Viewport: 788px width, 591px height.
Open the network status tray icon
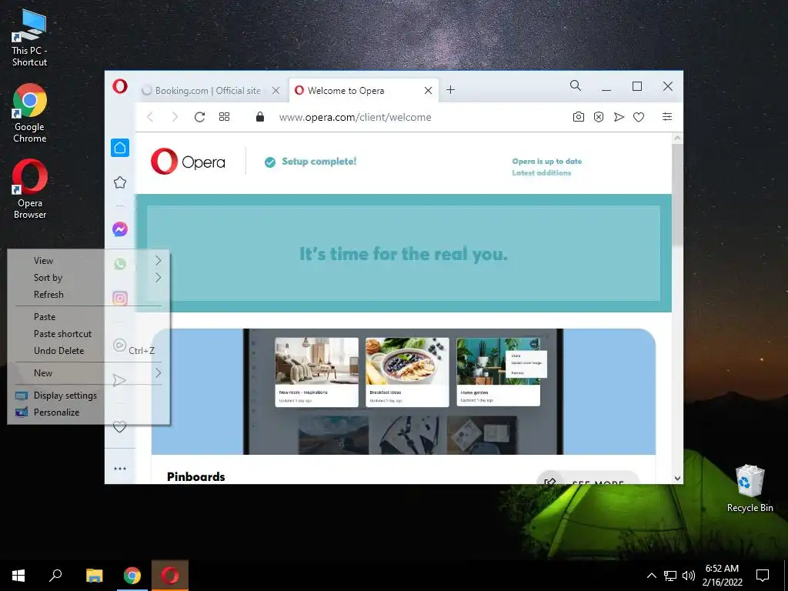point(670,576)
